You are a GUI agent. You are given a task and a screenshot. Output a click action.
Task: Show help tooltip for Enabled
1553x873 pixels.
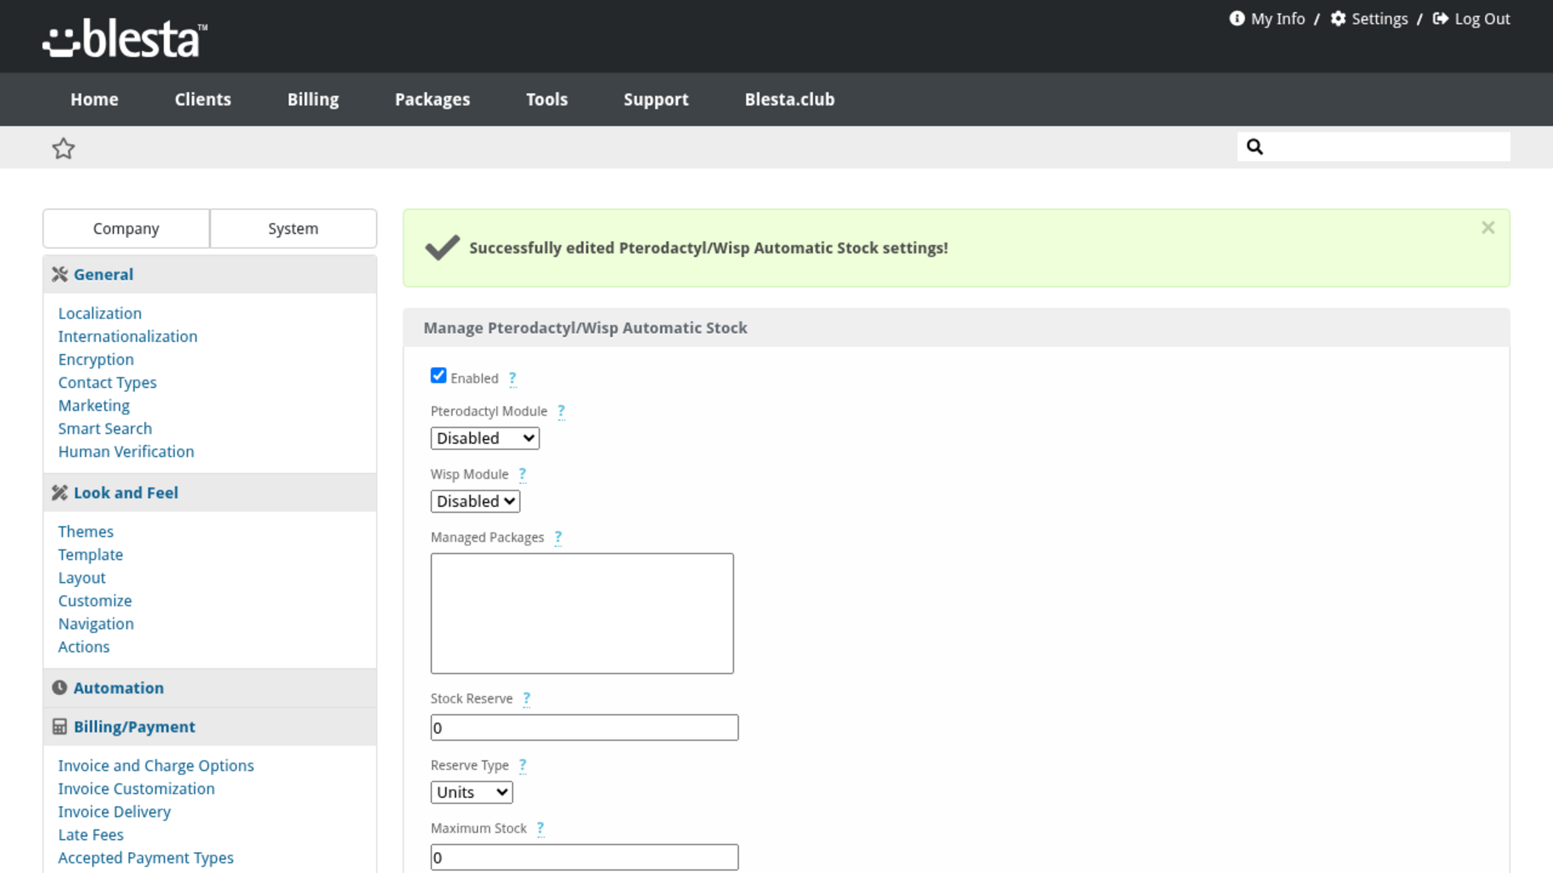(512, 378)
